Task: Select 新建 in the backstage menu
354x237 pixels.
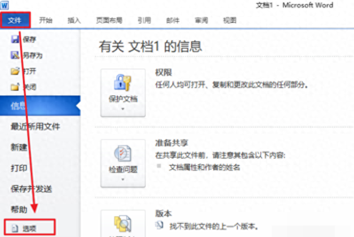Action: [19, 147]
